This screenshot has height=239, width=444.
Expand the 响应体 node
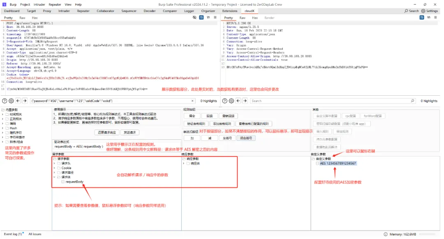[x=183, y=163]
